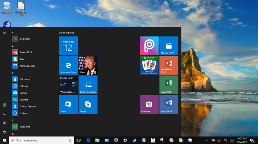Open File Explorer icon in Start sidebar
258x144 pixels.
(x=4, y=114)
